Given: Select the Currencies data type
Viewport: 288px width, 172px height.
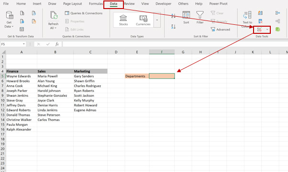Looking at the screenshot, I should point(143,20).
